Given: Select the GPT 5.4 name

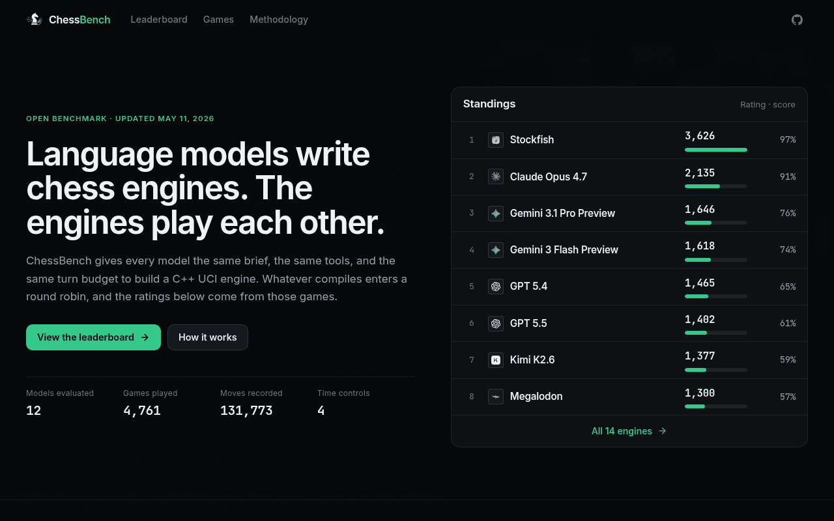Looking at the screenshot, I should (x=528, y=287).
